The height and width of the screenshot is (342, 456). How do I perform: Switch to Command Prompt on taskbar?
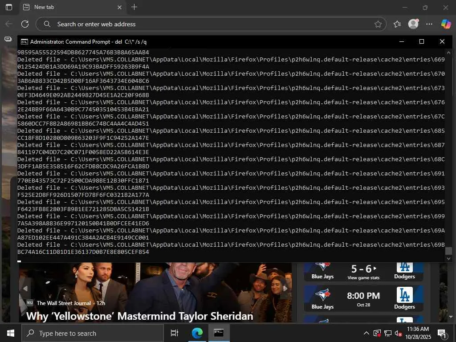coord(219,333)
